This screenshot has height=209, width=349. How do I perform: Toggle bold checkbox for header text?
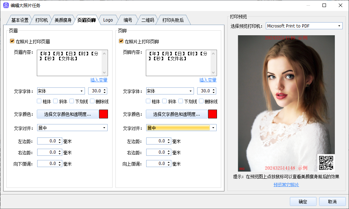[39, 102]
